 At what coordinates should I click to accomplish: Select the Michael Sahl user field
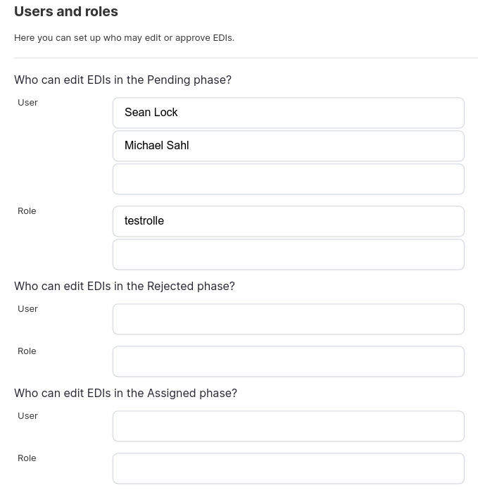pyautogui.click(x=288, y=146)
